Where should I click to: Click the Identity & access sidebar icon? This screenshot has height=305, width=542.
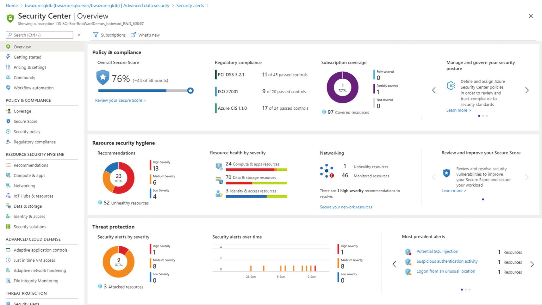8,216
